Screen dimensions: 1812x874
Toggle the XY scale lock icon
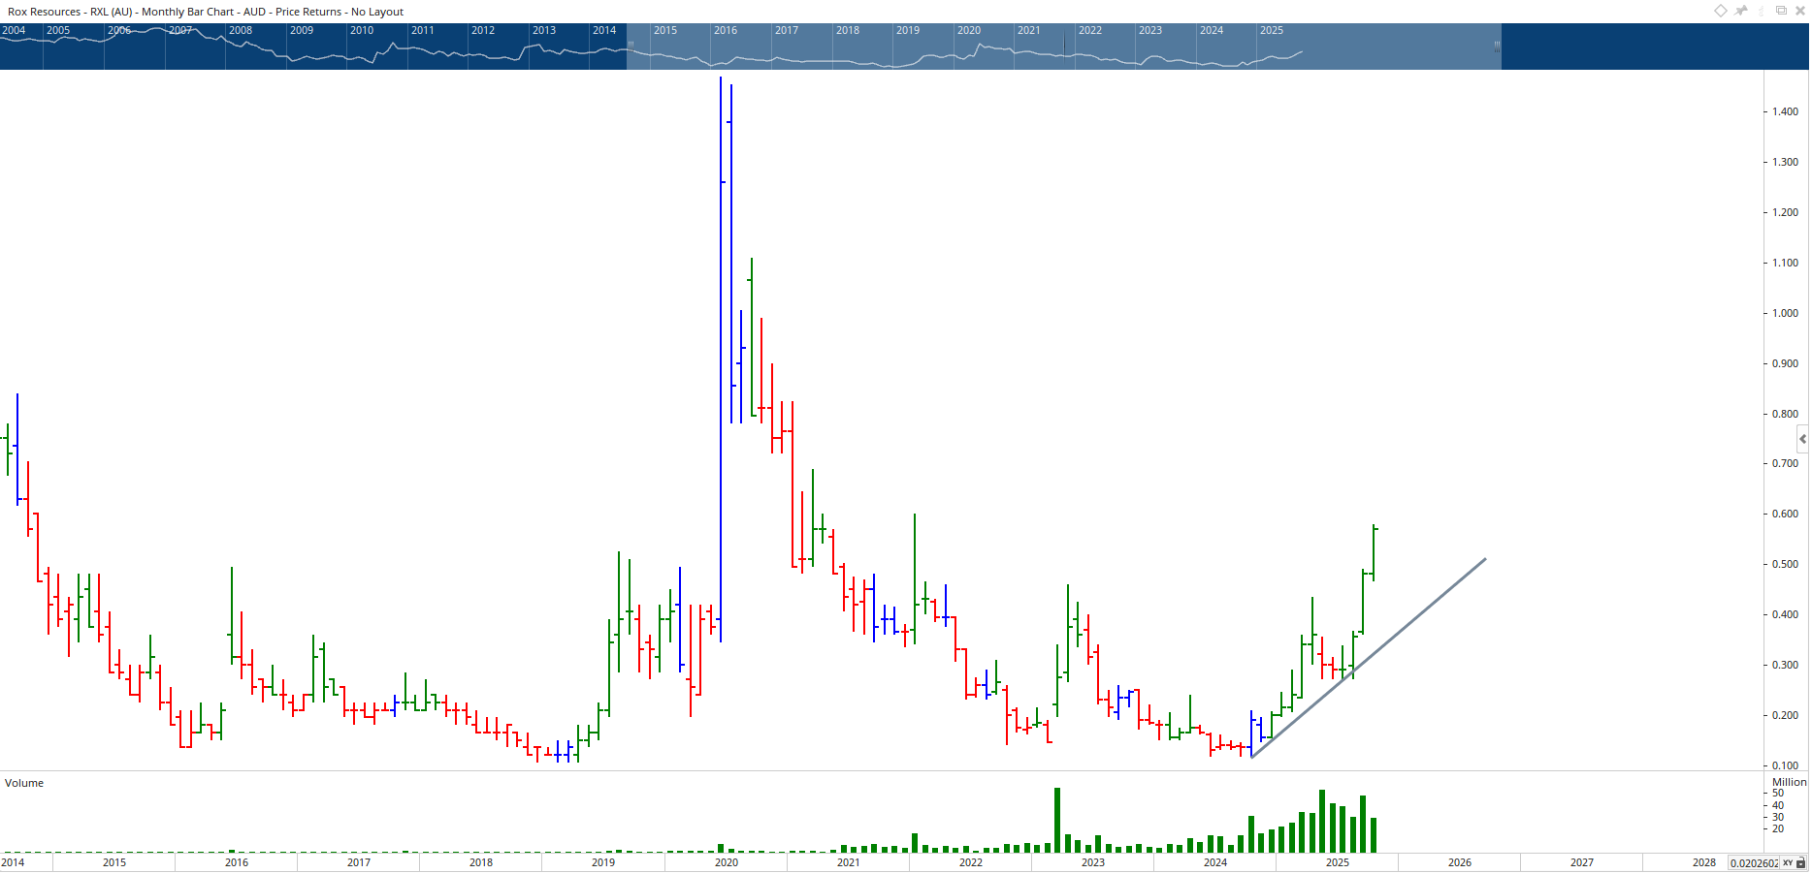pos(1800,862)
